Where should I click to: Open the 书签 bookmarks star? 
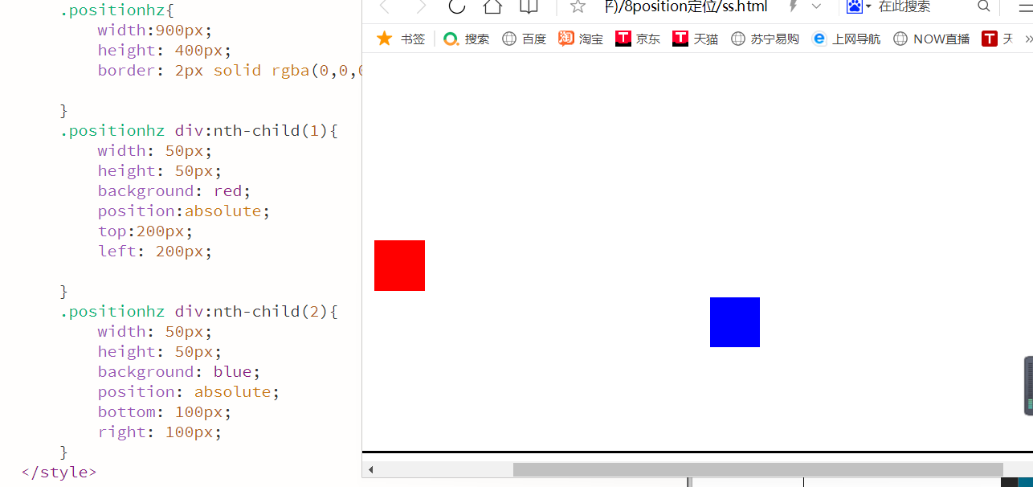pos(401,39)
